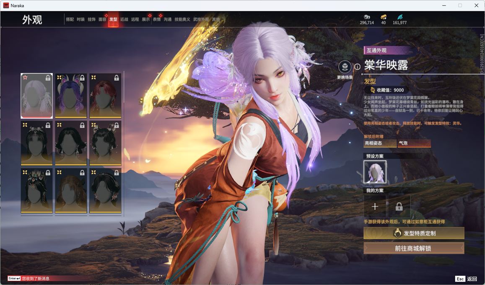Image resolution: width=485 pixels, height=285 pixels.
Task: Select the purple horned hairstyle thumbnail
Action: coord(71,96)
